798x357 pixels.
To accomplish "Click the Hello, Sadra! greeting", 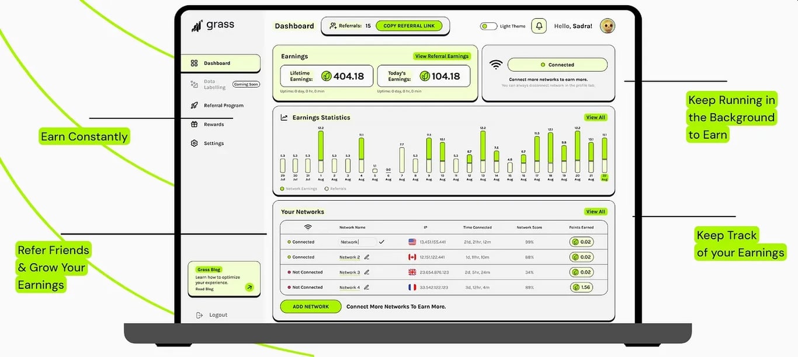I will [573, 26].
